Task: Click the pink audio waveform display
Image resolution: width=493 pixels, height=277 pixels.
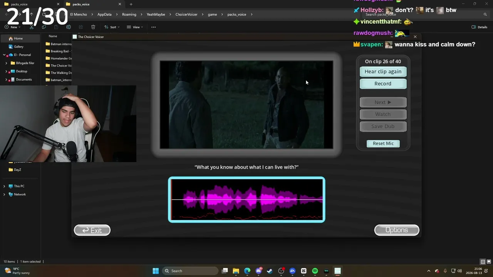Action: [246, 200]
